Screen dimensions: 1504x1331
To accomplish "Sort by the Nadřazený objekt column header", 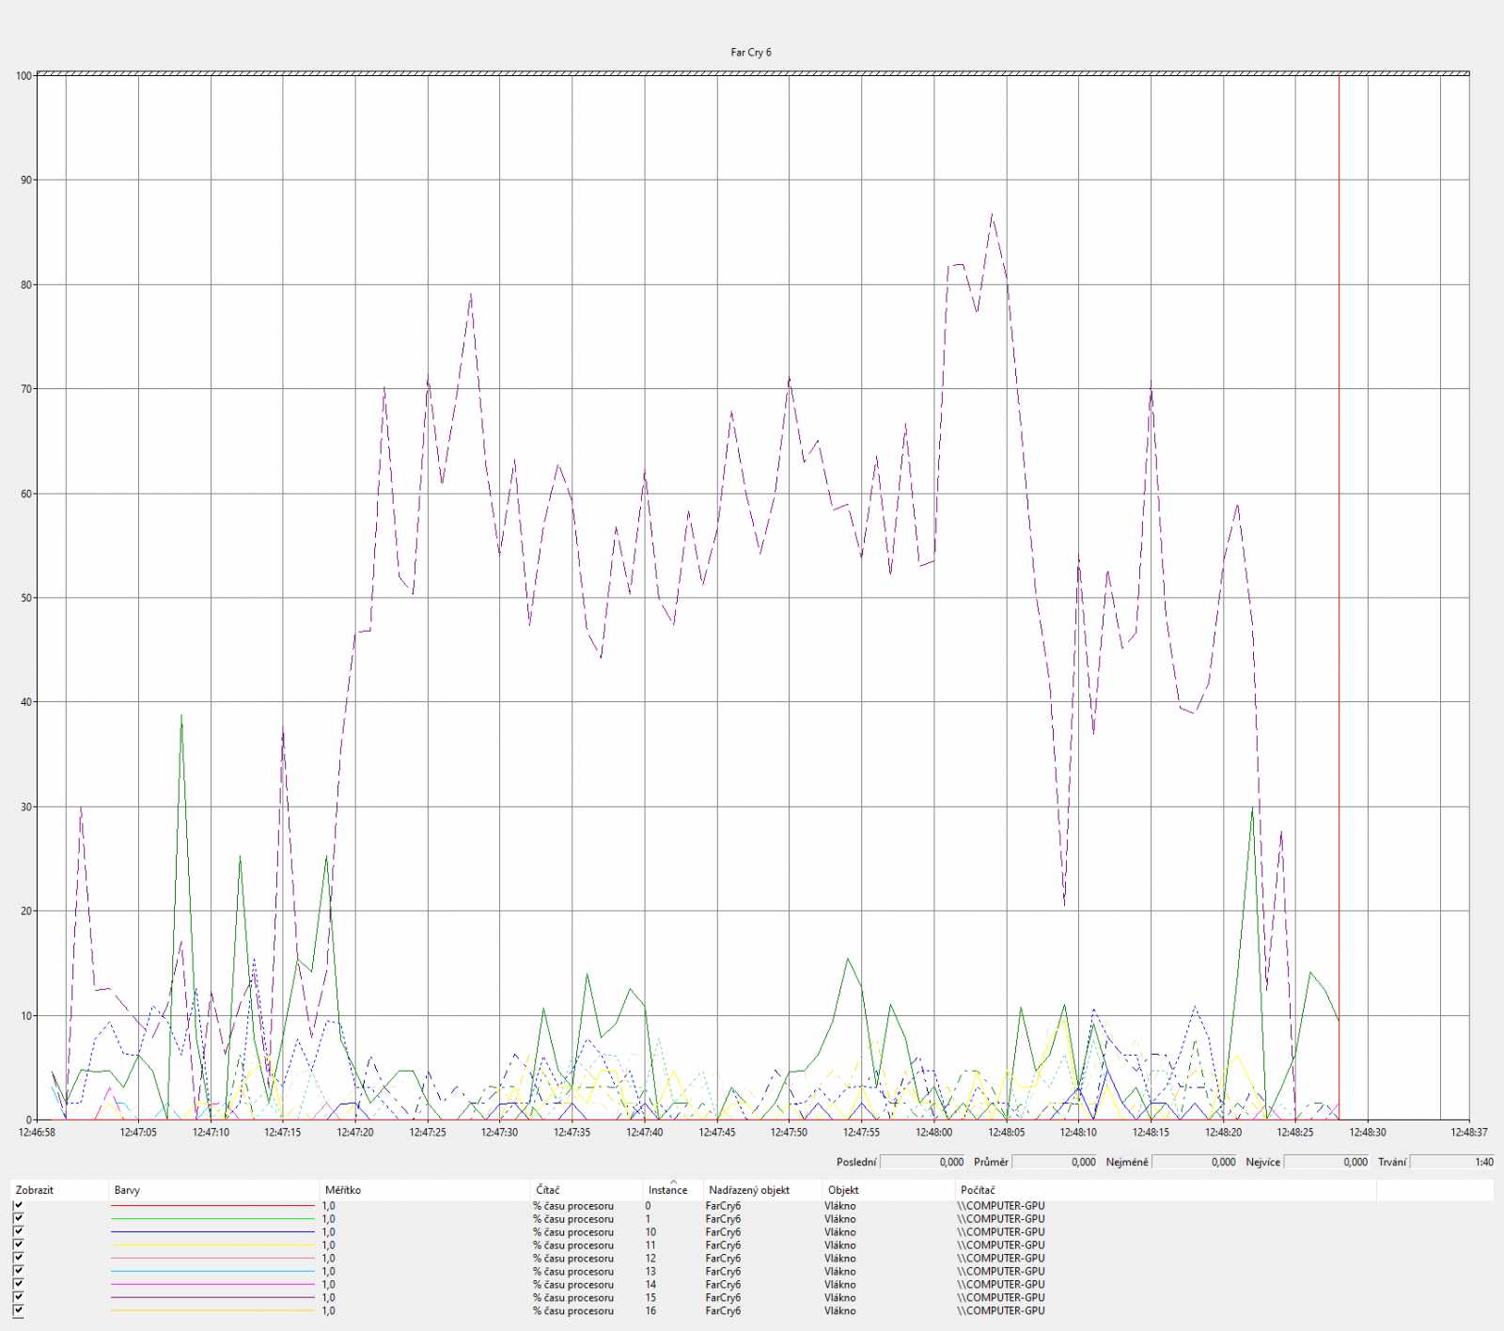I will [763, 1190].
